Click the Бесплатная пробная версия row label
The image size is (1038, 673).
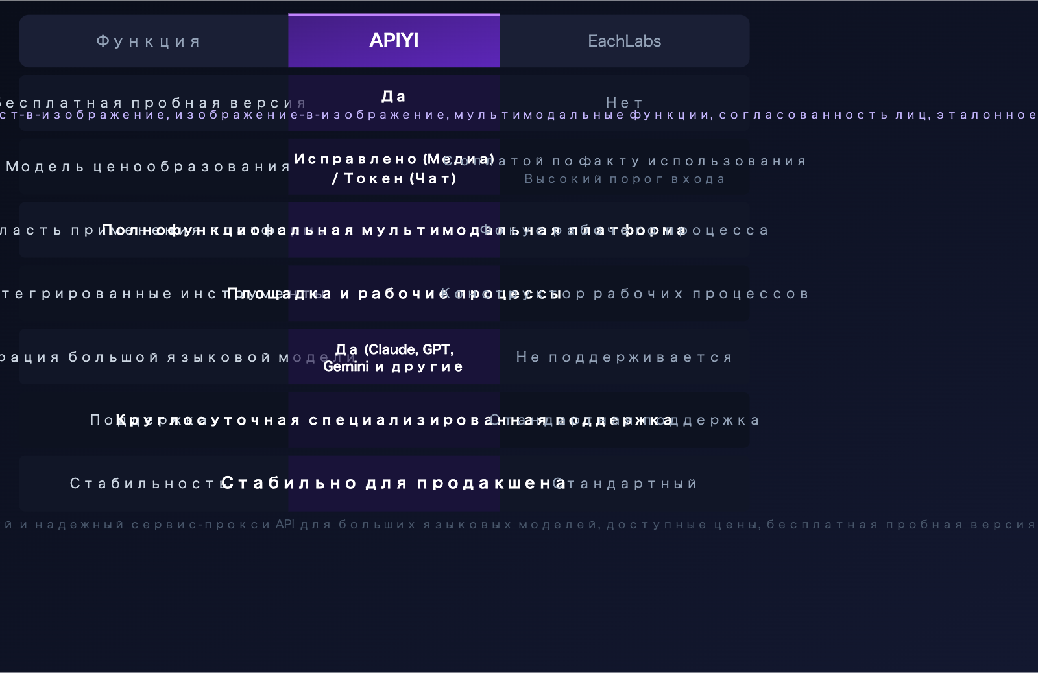[x=149, y=102]
